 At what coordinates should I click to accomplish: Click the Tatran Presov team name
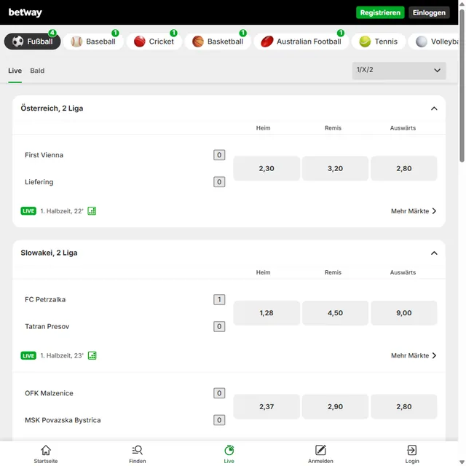pos(47,326)
